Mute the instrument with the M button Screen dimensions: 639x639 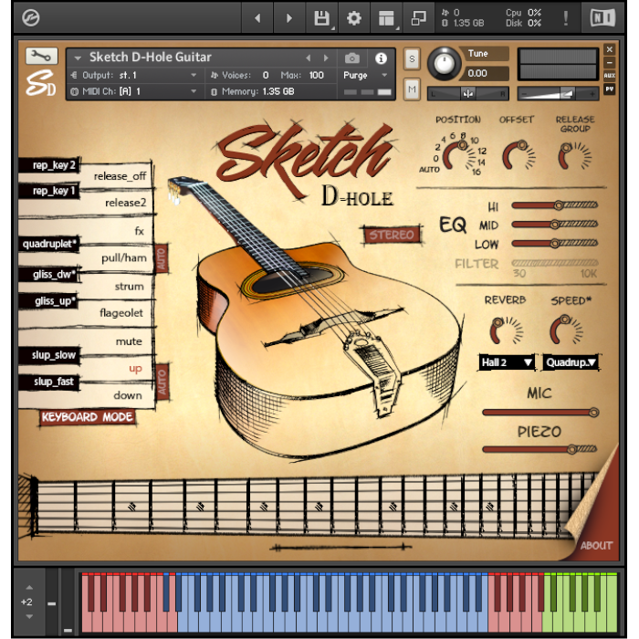point(412,89)
